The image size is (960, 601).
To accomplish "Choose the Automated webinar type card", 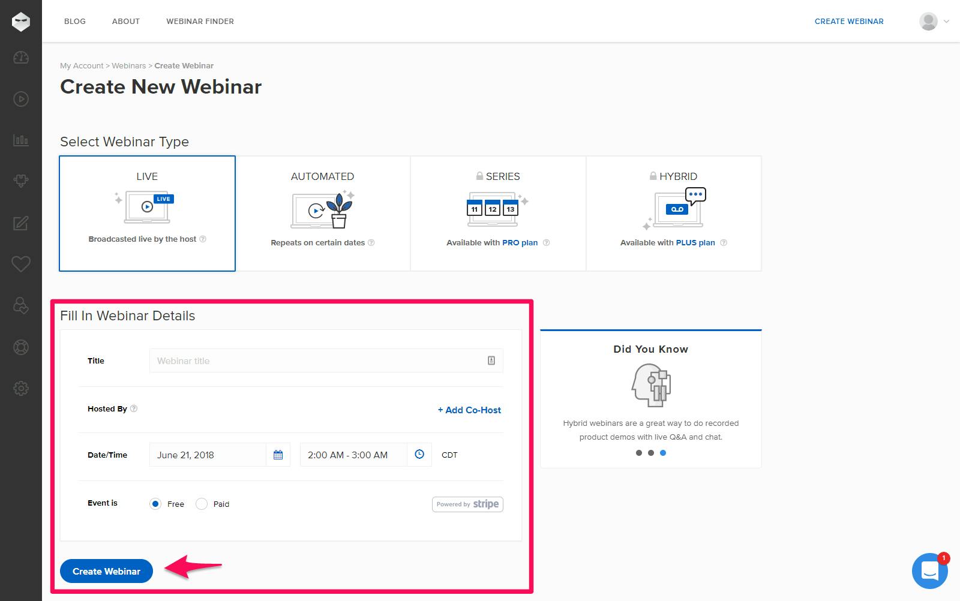I will [323, 214].
